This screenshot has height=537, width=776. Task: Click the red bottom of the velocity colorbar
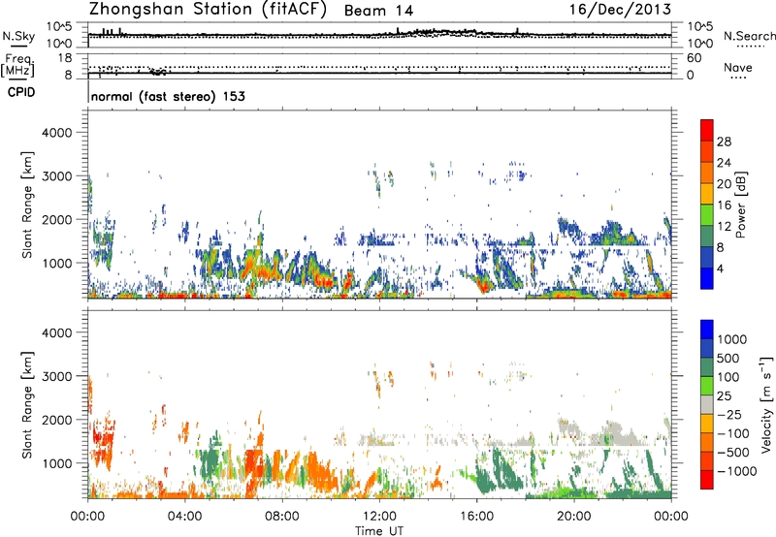click(707, 480)
